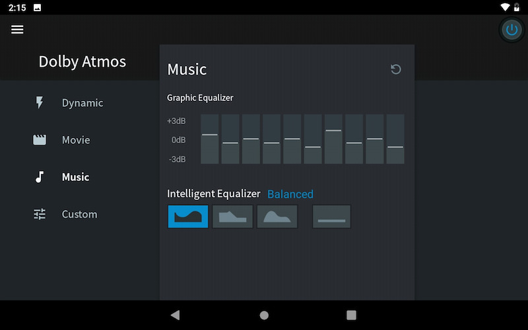This screenshot has height=330, width=528.
Task: Click the Dolby Atmos title
Action: (82, 62)
